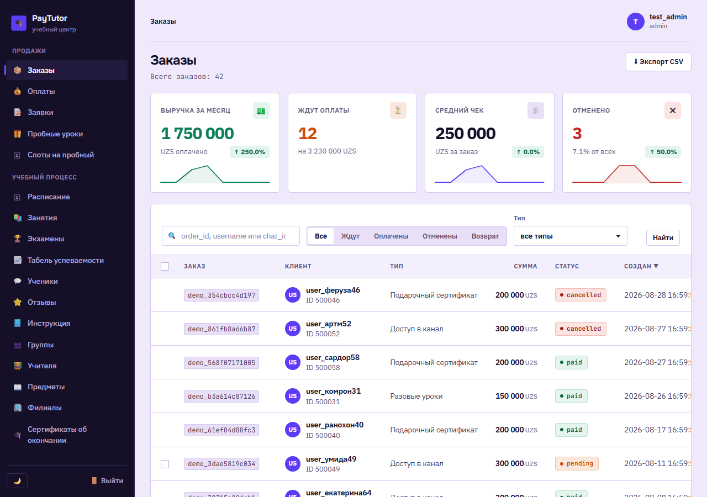Click client name user_сардор58
The image size is (707, 497).
(x=333, y=357)
